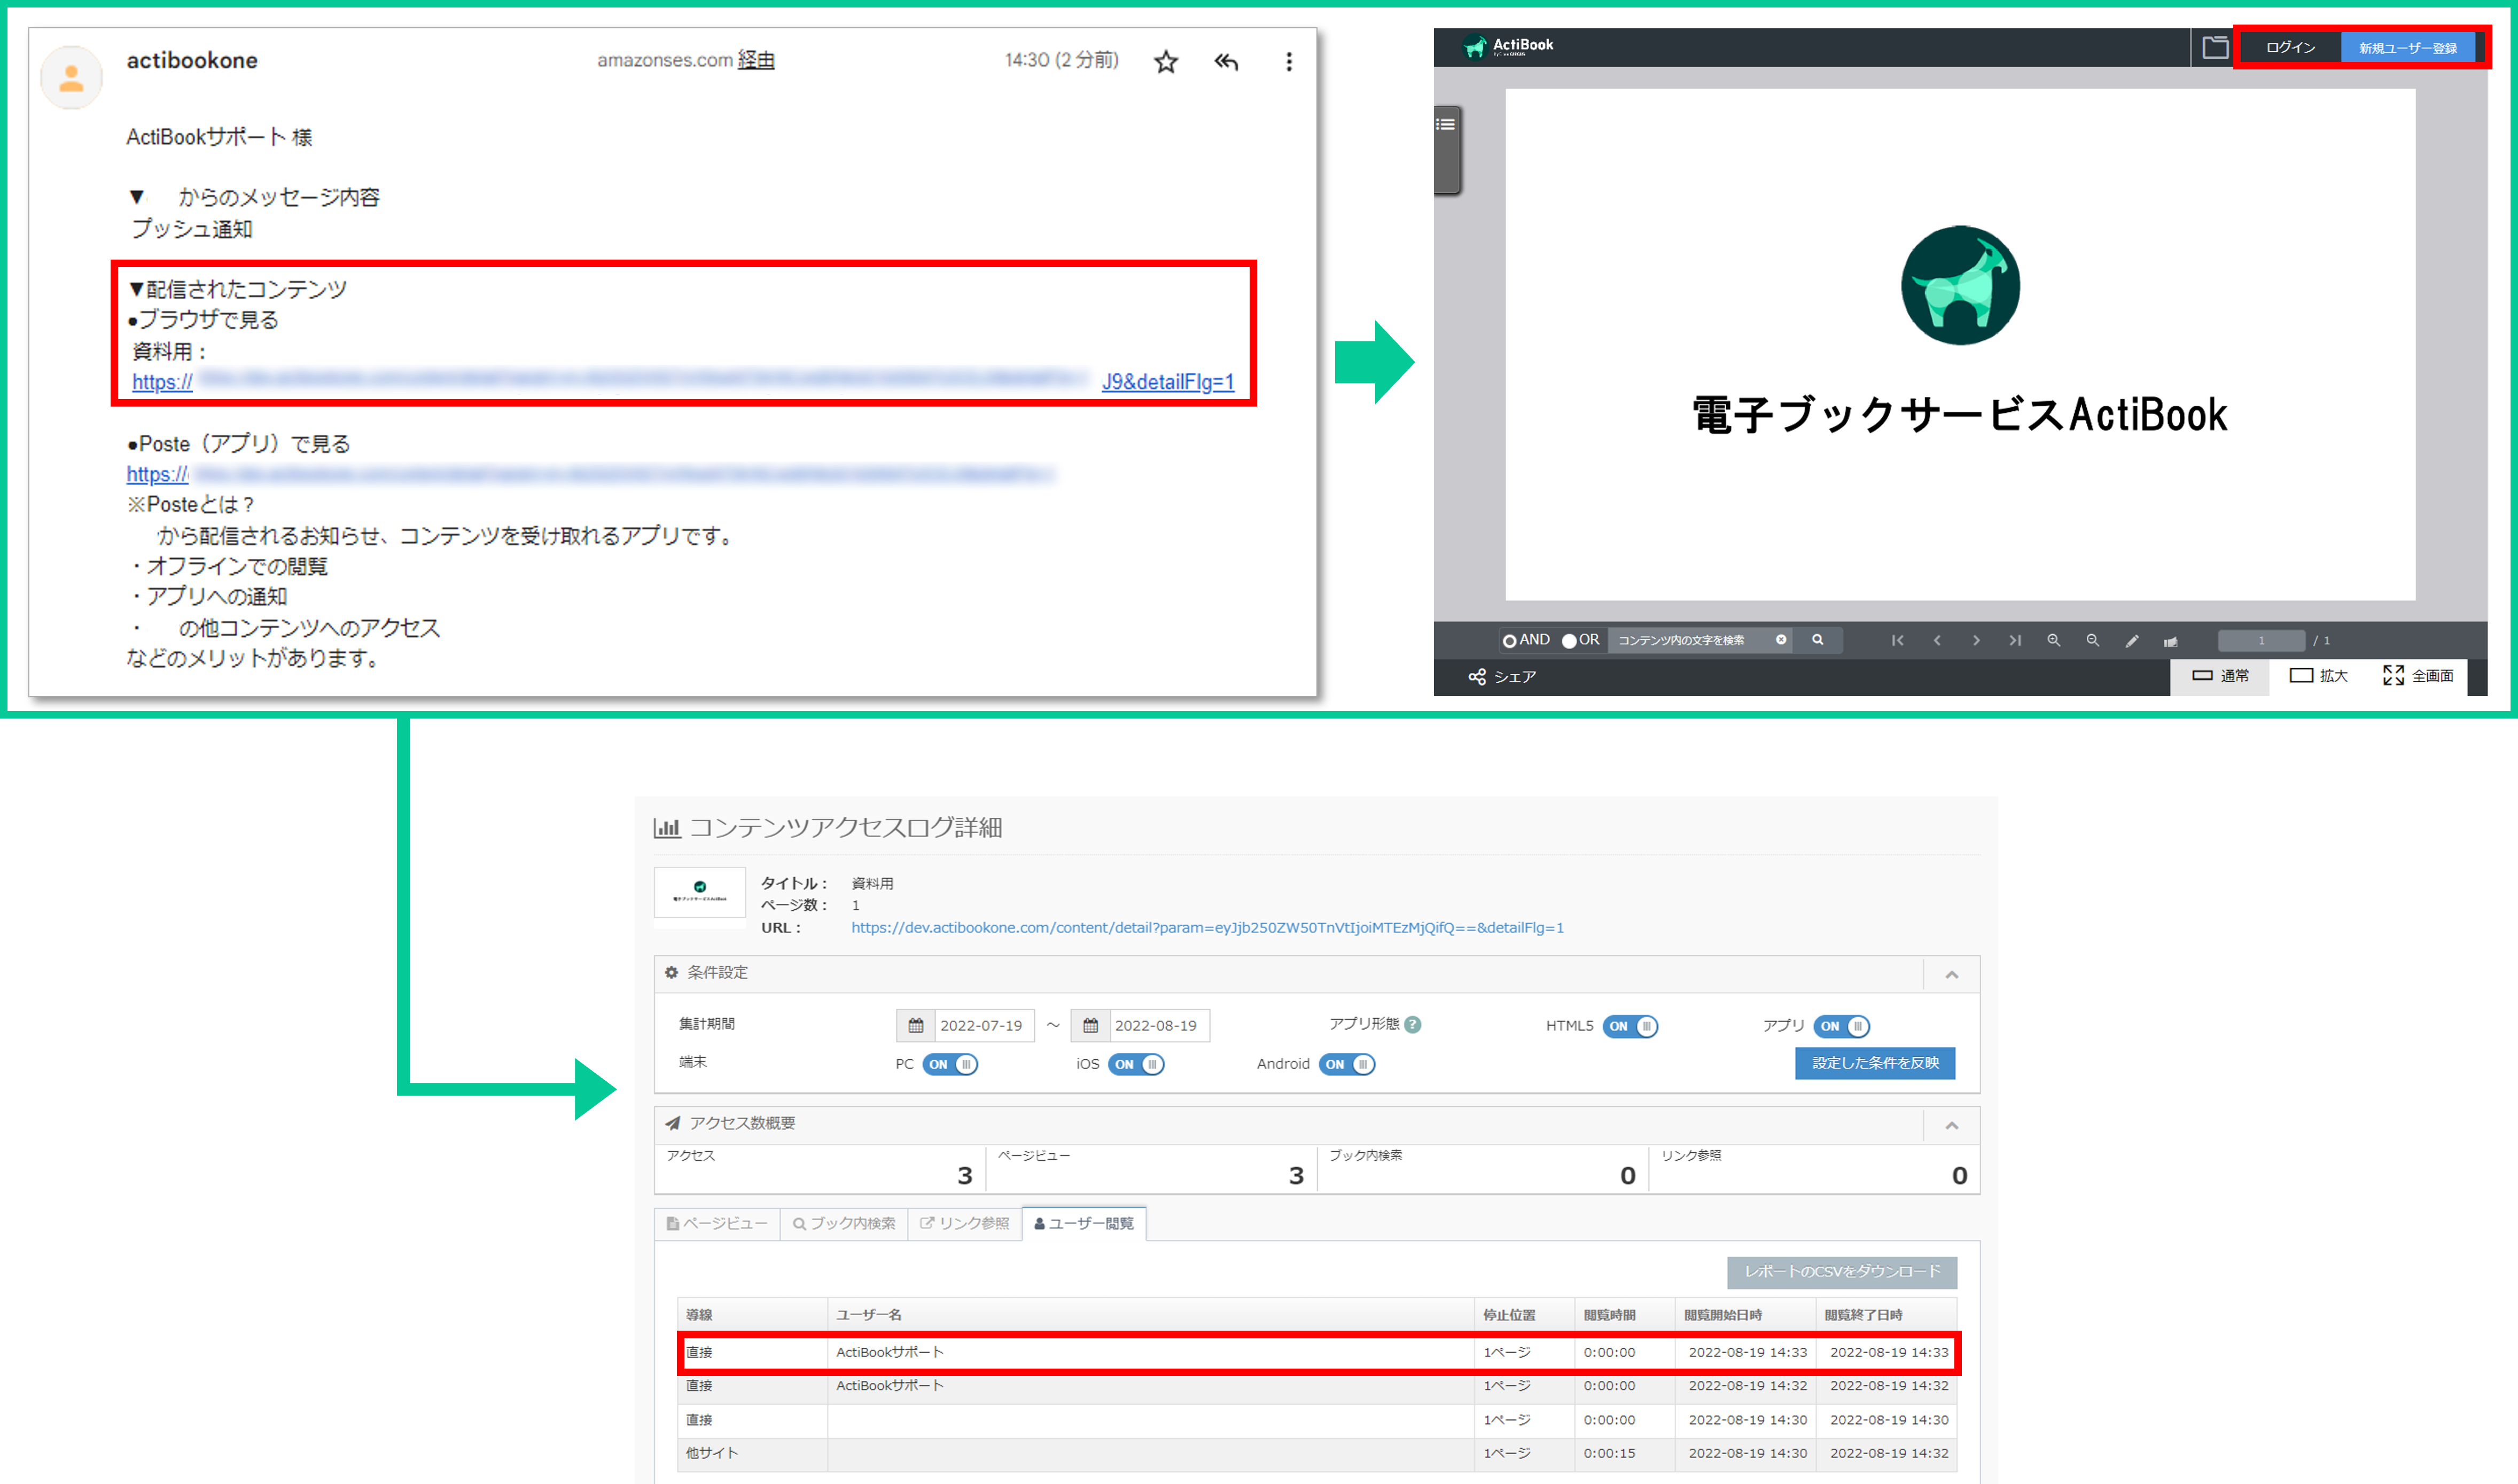Switch viewer to 通常 normal display mode
Viewport: 2518px width, 1484px height.
[x=2220, y=676]
